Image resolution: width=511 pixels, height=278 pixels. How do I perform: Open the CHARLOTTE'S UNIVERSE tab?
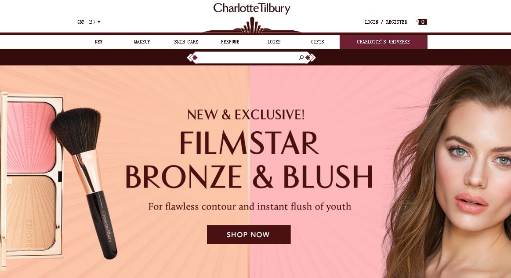[x=383, y=42]
